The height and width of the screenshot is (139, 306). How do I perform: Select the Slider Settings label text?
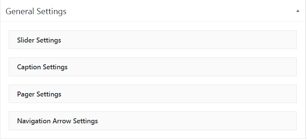click(x=39, y=40)
